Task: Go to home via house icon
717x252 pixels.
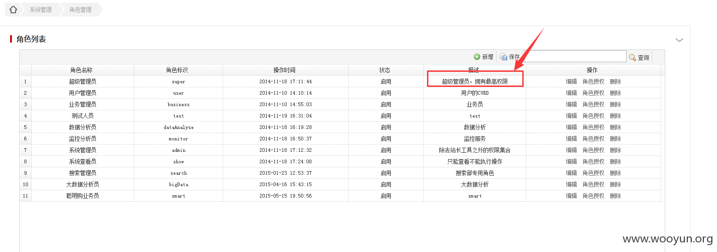Action: 13,10
